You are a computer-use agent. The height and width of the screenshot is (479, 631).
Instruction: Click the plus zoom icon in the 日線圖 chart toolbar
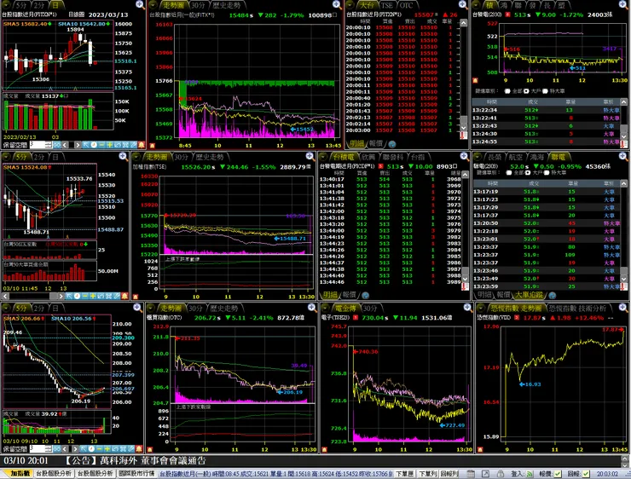click(109, 145)
